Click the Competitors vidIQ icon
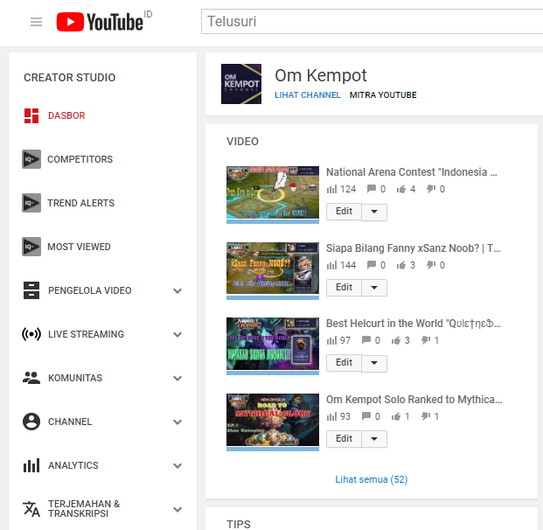543x530 pixels. pos(31,159)
